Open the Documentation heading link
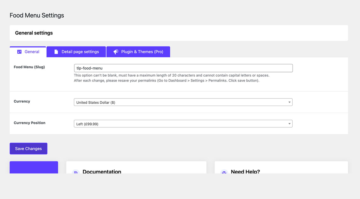The height and width of the screenshot is (199, 360). [x=102, y=171]
